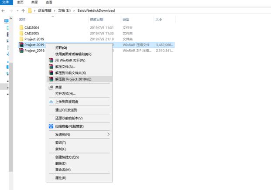
Task: Select the Project 2019 folder icon
Action: click(x=21, y=39)
